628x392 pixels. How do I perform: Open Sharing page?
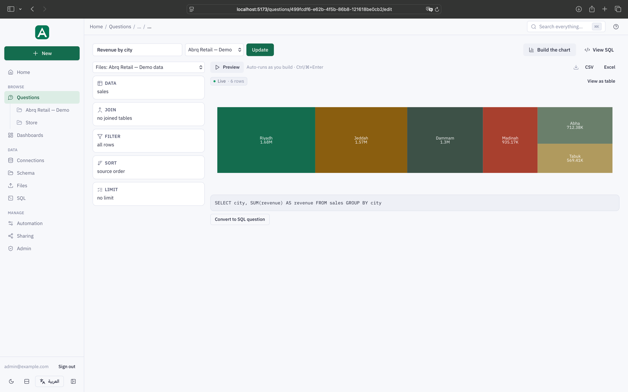[42, 236]
